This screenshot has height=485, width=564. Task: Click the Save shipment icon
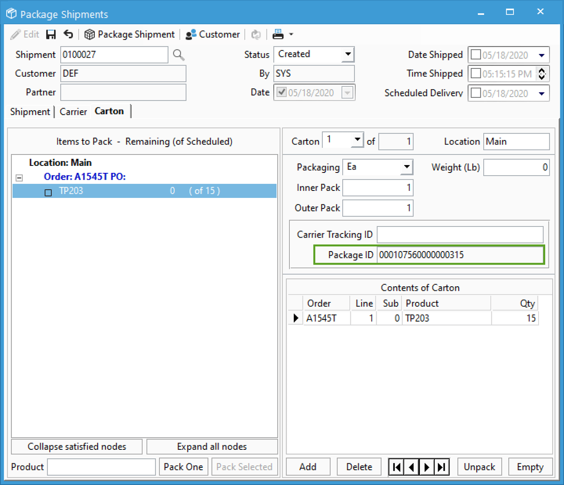[51, 34]
